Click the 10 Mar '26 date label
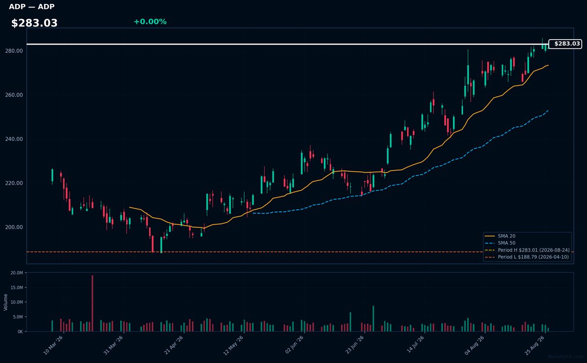Image resolution: width=587 pixels, height=363 pixels. (x=54, y=345)
